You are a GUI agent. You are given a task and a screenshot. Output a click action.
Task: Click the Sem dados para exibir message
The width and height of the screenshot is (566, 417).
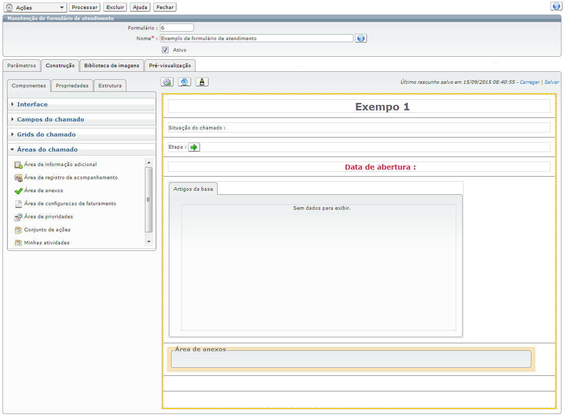coord(322,208)
